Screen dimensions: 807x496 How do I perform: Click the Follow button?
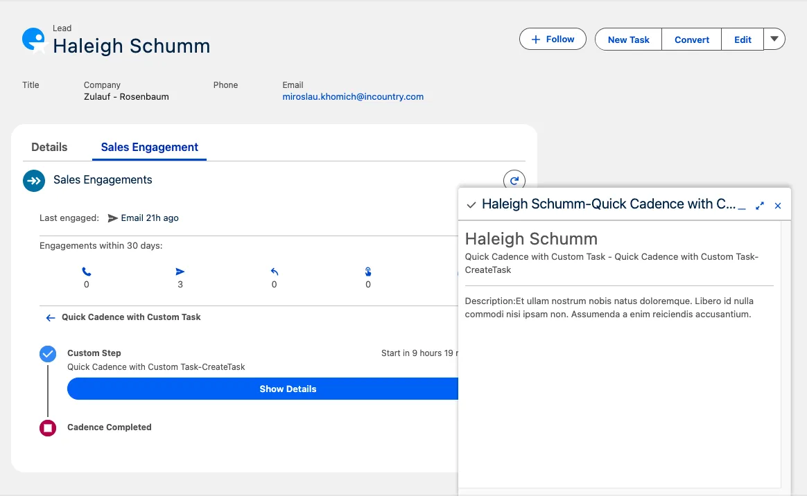tap(553, 39)
